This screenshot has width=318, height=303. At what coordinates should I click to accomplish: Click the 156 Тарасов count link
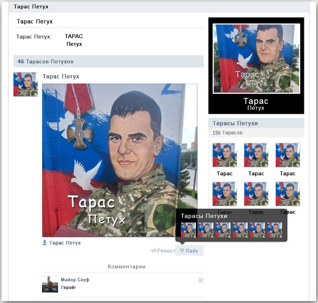(227, 133)
